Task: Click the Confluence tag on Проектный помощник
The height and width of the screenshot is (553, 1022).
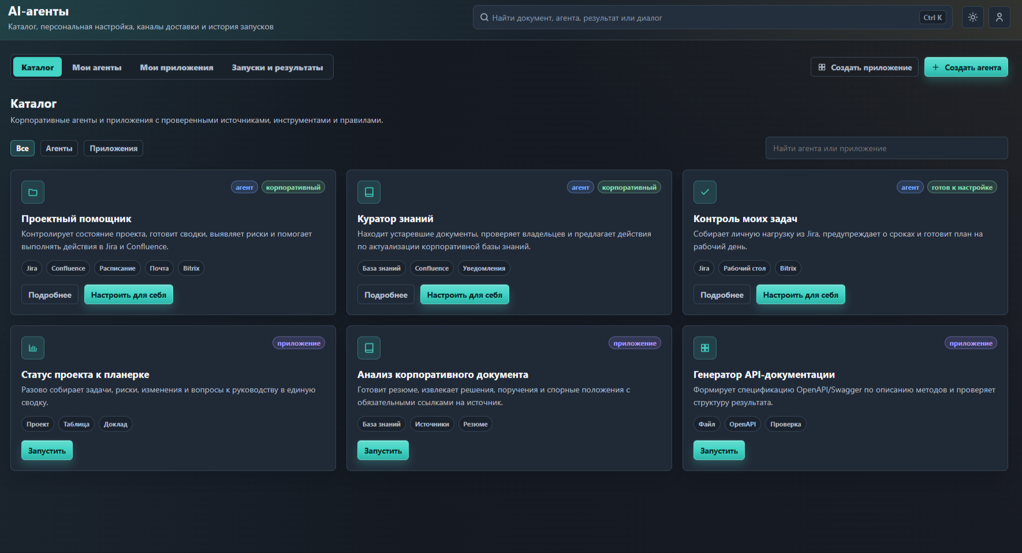Action: coord(68,268)
